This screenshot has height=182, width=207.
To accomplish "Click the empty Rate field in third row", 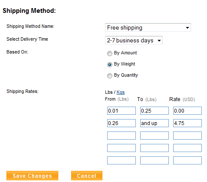I will tap(187, 135).
